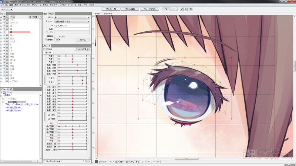Image resolution: width=296 pixels, height=166 pixels.
Task: Enable the 絞り込み filter checkbox
Action: point(44,49)
